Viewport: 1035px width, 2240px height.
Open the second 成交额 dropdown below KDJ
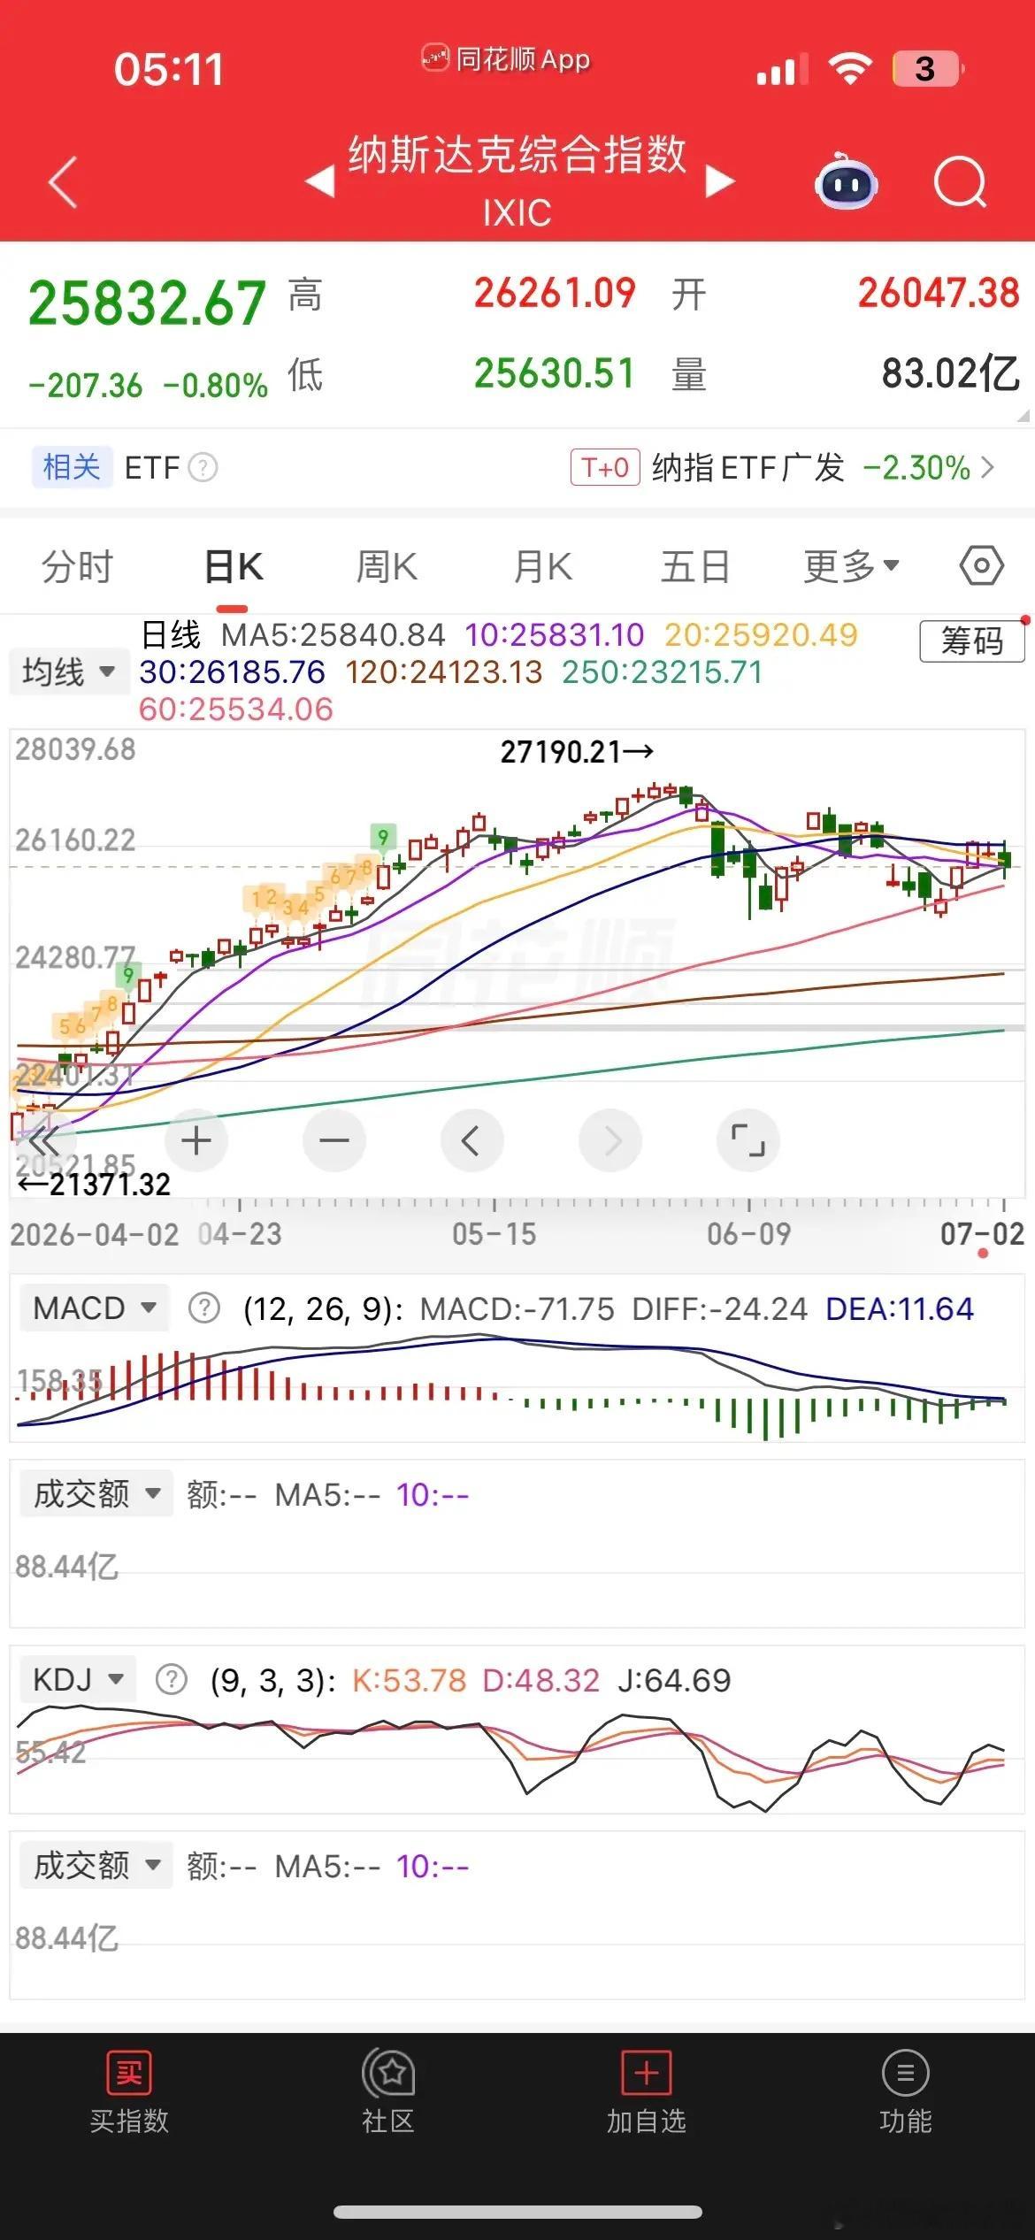coord(96,1865)
